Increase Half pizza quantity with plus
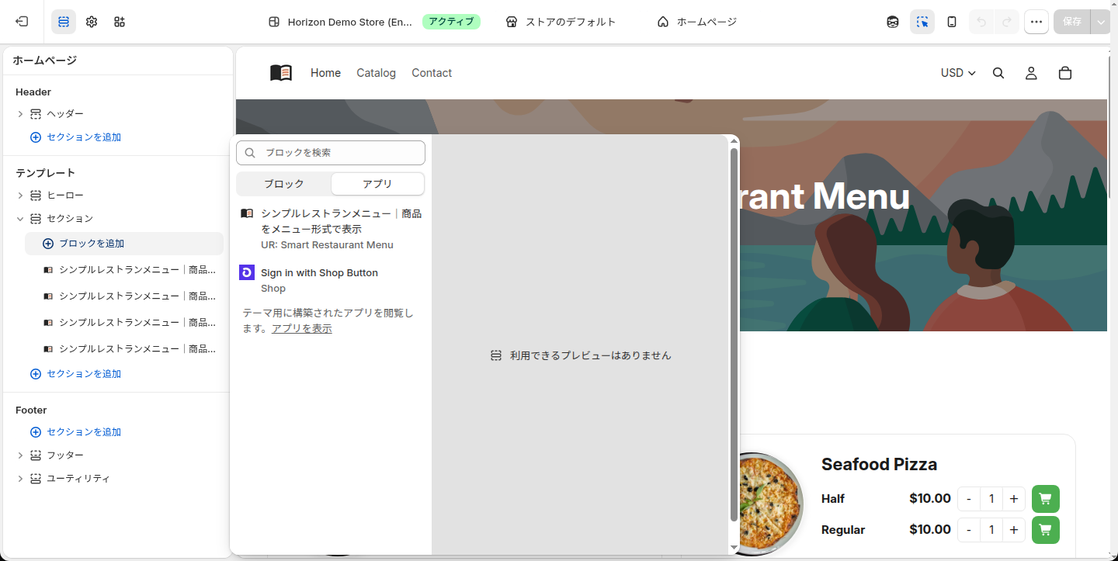The height and width of the screenshot is (561, 1118). tap(1014, 499)
